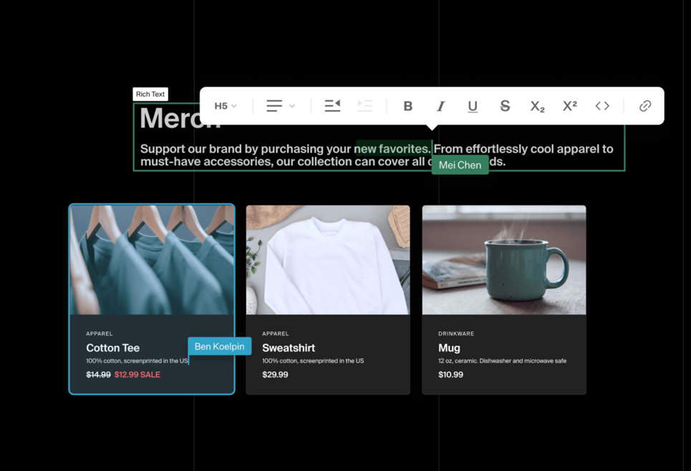The image size is (691, 471).
Task: Click the outdent indentation icon
Action: coord(332,106)
